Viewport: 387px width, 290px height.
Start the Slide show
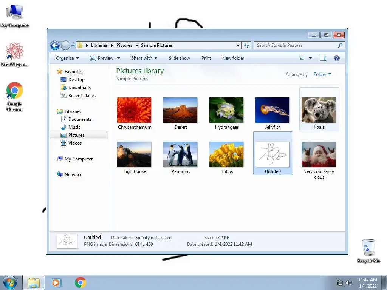(x=180, y=58)
